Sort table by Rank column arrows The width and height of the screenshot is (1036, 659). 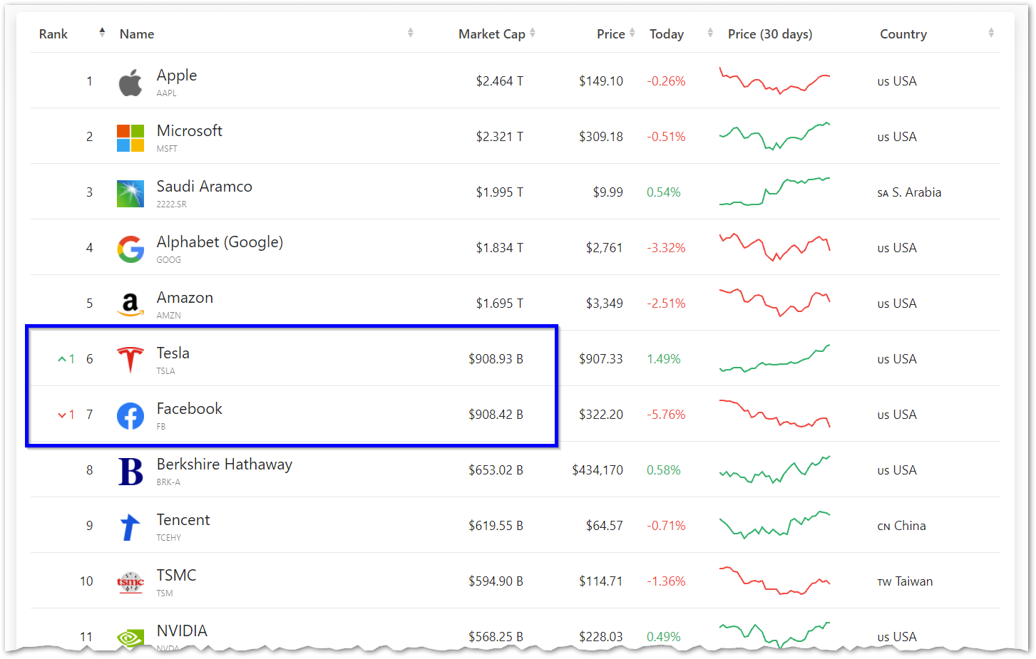tap(102, 32)
